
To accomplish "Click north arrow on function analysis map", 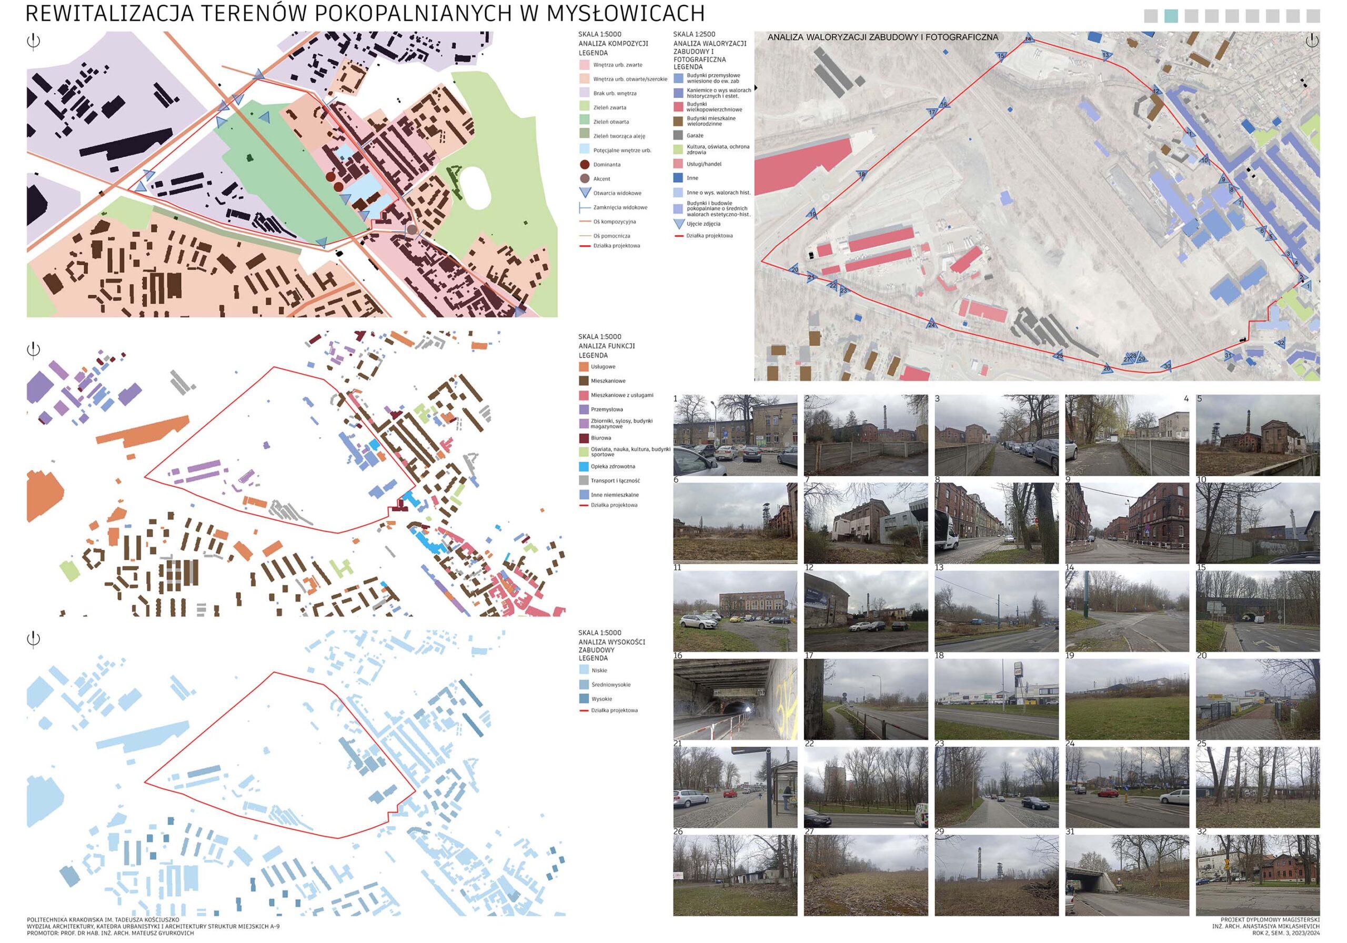I will point(34,350).
